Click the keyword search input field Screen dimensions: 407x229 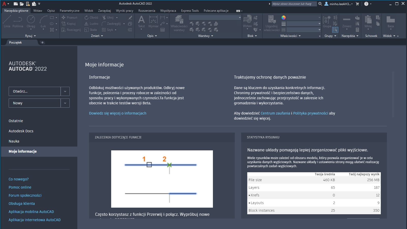294,4
